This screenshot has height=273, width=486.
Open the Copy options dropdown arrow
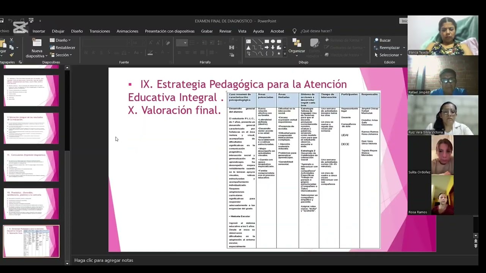[17, 48]
